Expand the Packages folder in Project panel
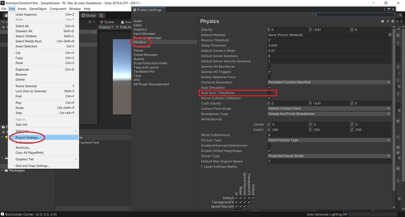The height and width of the screenshot is (217, 405). tap(3, 170)
